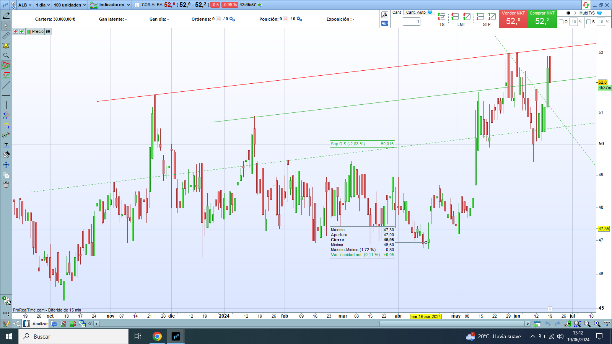Click the share icon in bottom toolbar
Image resolution: width=612 pixels, height=344 pixels.
click(16, 324)
